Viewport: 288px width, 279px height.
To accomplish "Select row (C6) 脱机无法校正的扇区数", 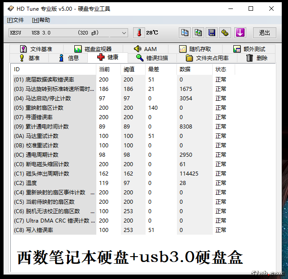I will (x=124, y=211).
